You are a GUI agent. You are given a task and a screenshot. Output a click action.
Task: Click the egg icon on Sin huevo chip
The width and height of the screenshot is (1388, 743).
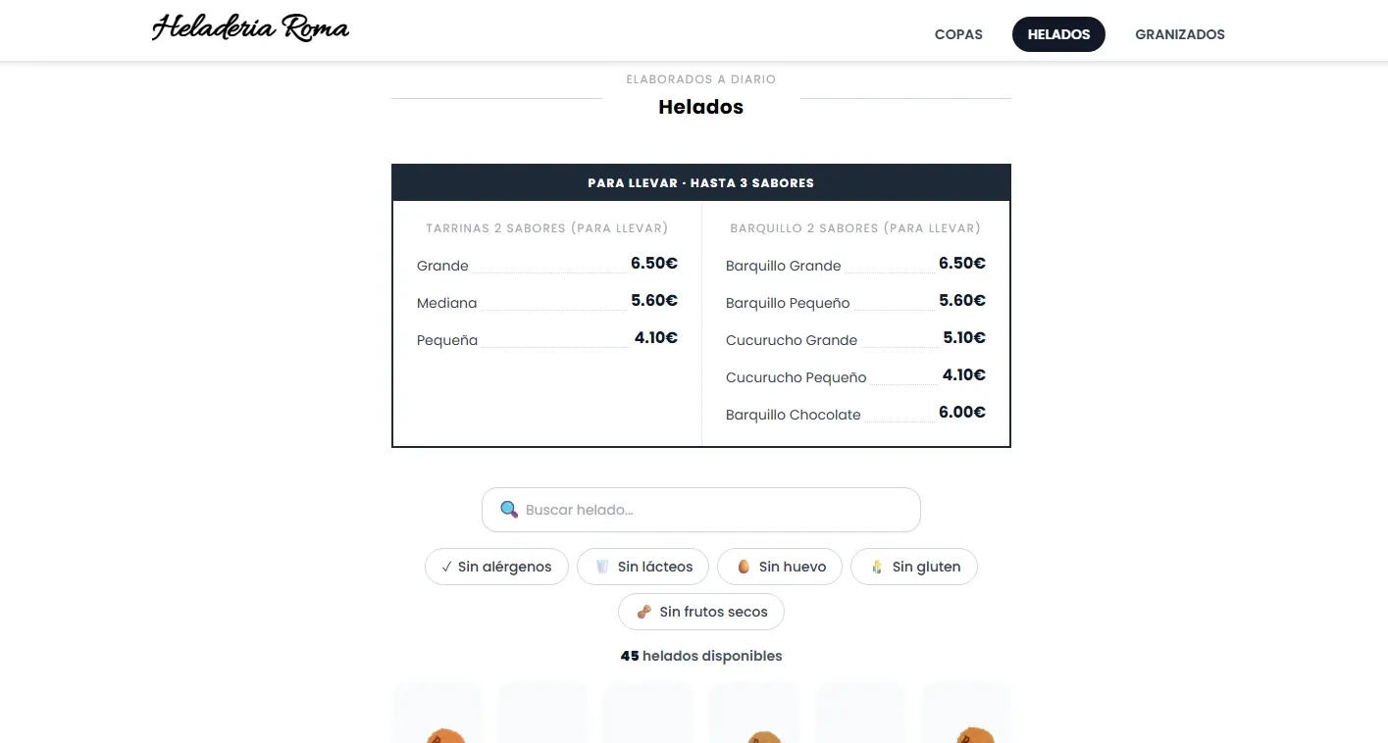coord(745,567)
